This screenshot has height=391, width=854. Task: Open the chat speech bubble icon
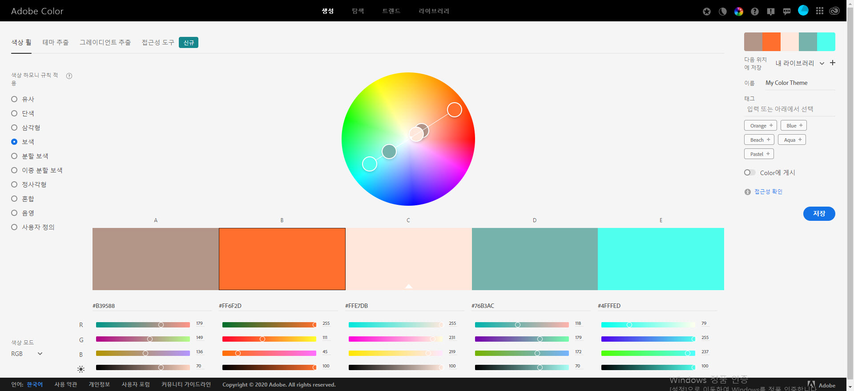tap(787, 12)
